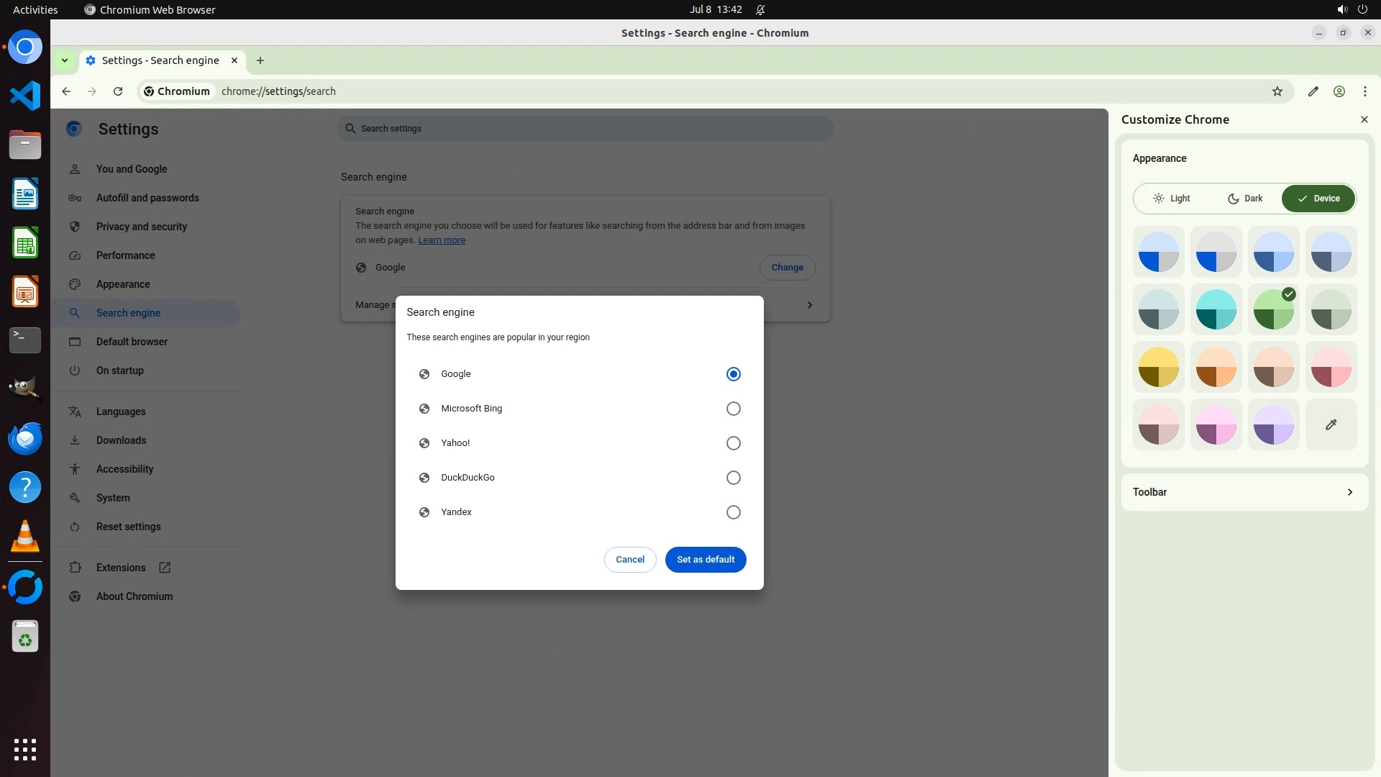Click the reload page icon

pyautogui.click(x=118, y=91)
